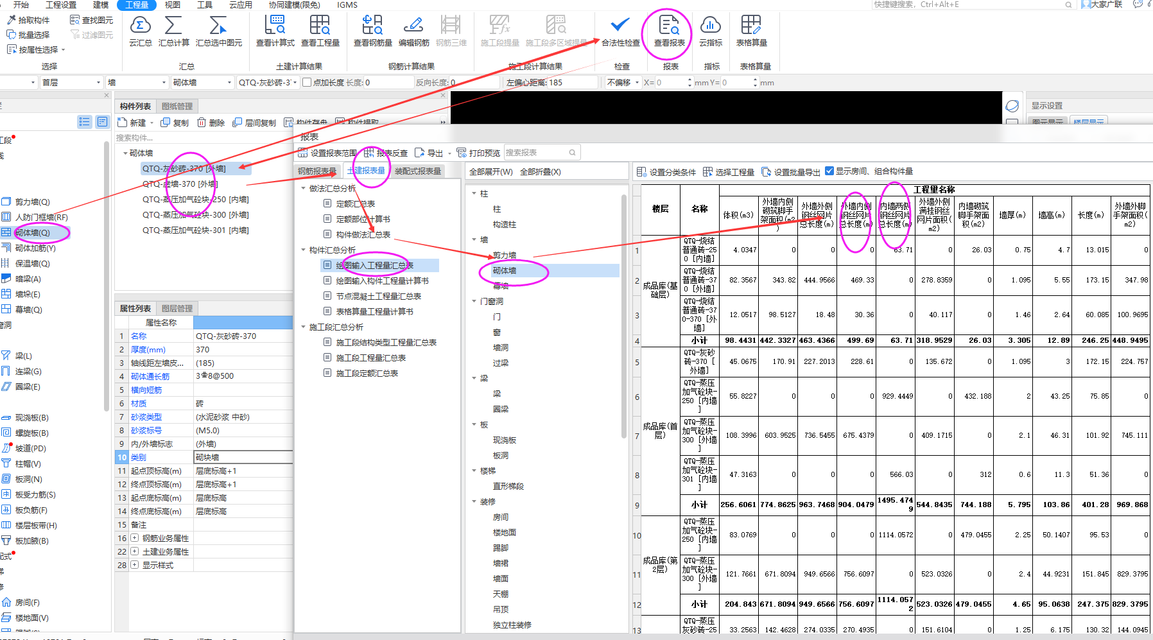The image size is (1153, 640).
Task: Switch to the 土建报表量 tab
Action: [x=366, y=171]
